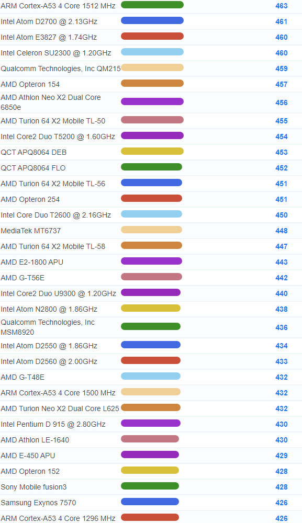Image resolution: width=302 pixels, height=523 pixels.
Task: Open Intel Pentium D 915 @ 2.80GHz
Action: [x=53, y=424]
